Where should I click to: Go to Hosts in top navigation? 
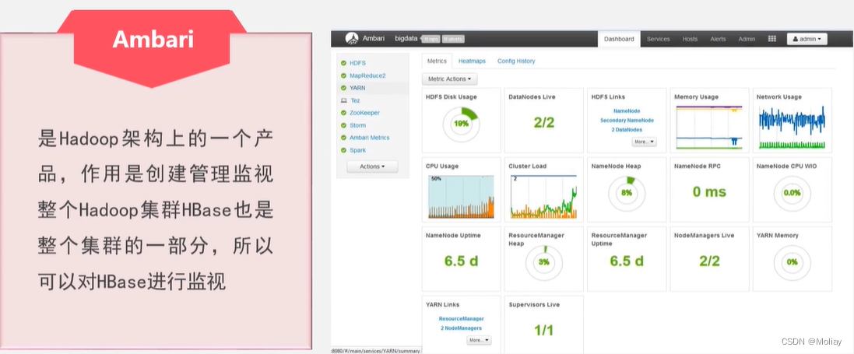click(690, 39)
